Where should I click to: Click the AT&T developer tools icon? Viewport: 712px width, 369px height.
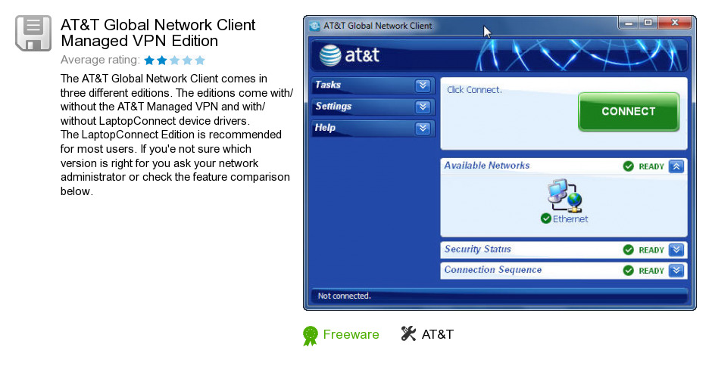[x=408, y=334]
